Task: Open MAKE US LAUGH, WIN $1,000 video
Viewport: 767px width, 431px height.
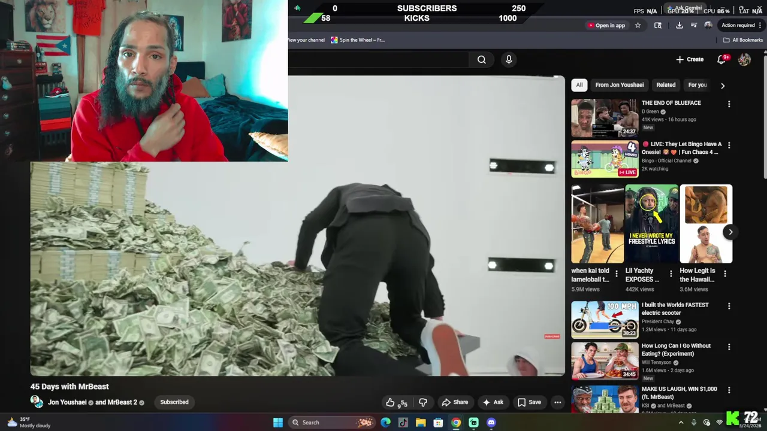Action: pyautogui.click(x=605, y=399)
